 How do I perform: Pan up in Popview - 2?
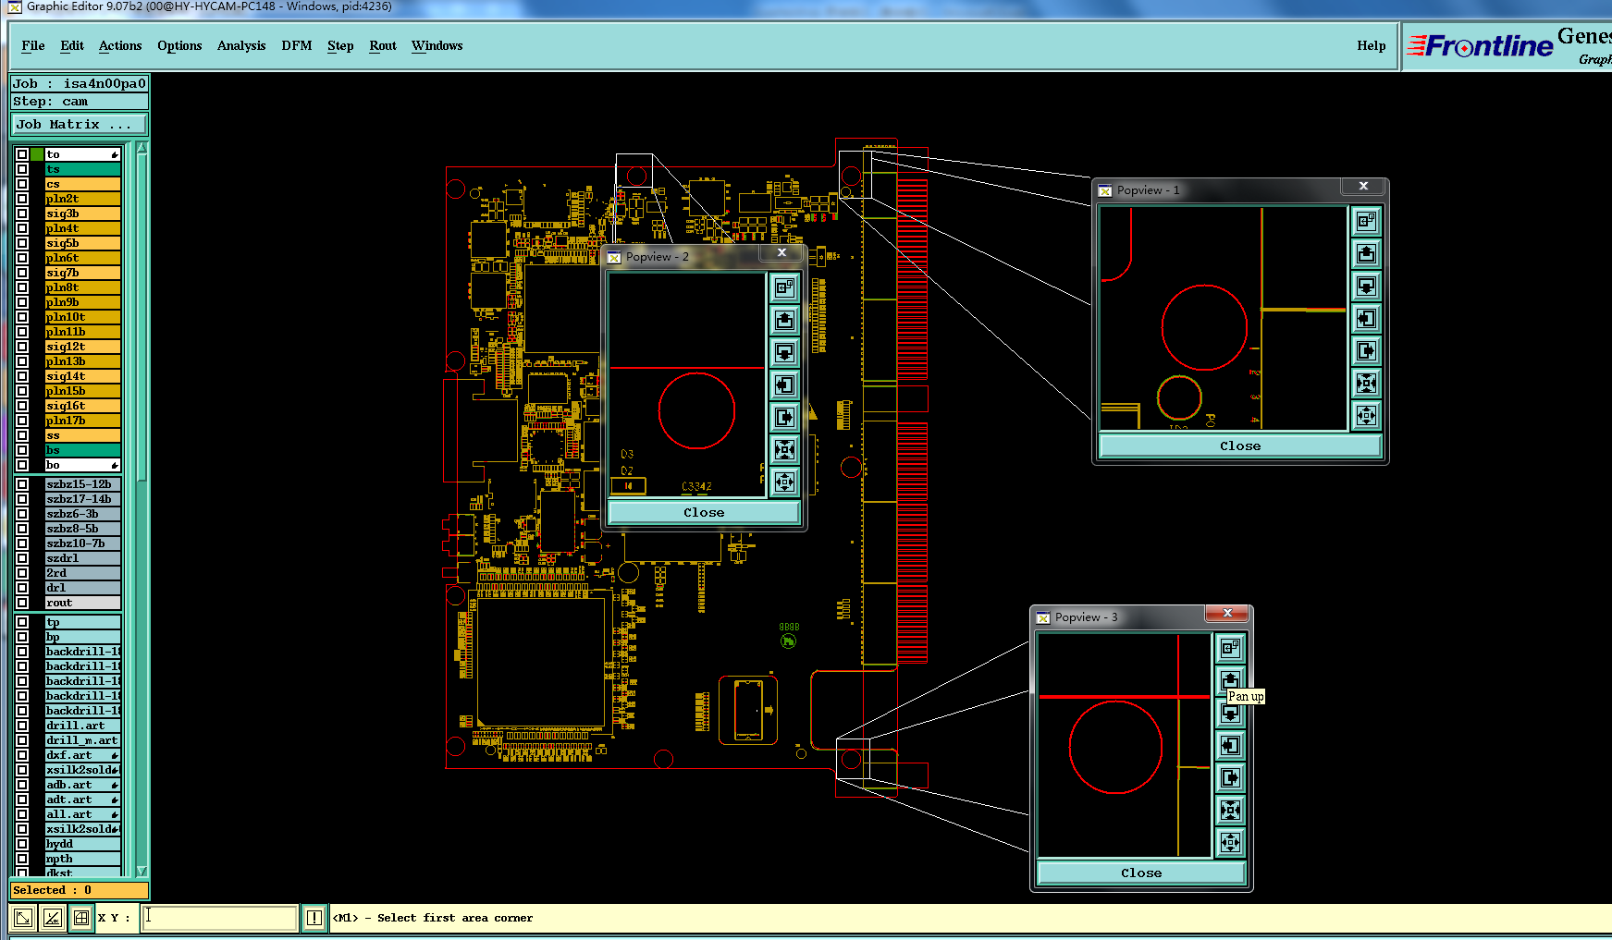tap(784, 320)
